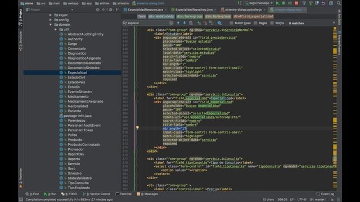360x202 pixels.
Task: Jump to next search occurrence arrow
Action: 184,23
